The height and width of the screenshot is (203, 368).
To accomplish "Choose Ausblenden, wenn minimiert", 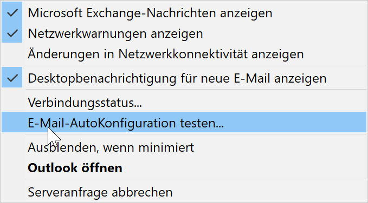I will pos(184,147).
